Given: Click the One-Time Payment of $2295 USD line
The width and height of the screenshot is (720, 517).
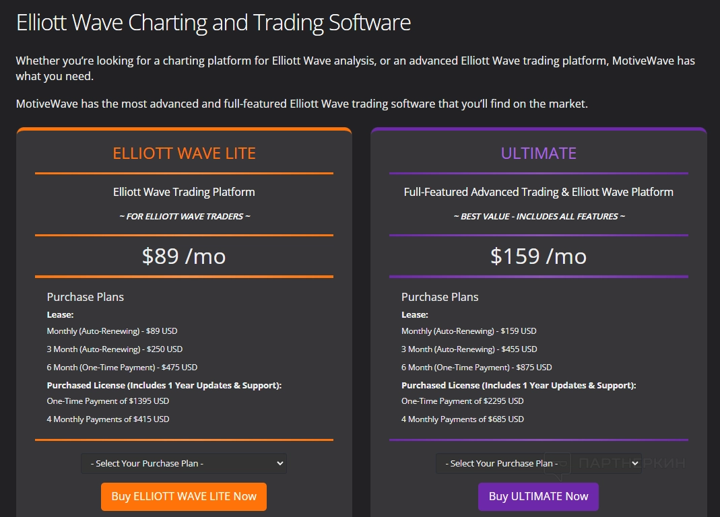Looking at the screenshot, I should tap(462, 401).
